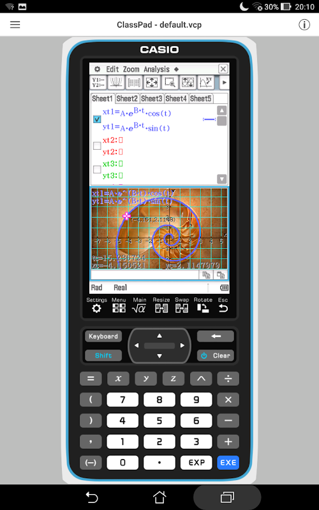The height and width of the screenshot is (510, 319).
Task: Switch to Sheet1 tab
Action: [x=102, y=98]
